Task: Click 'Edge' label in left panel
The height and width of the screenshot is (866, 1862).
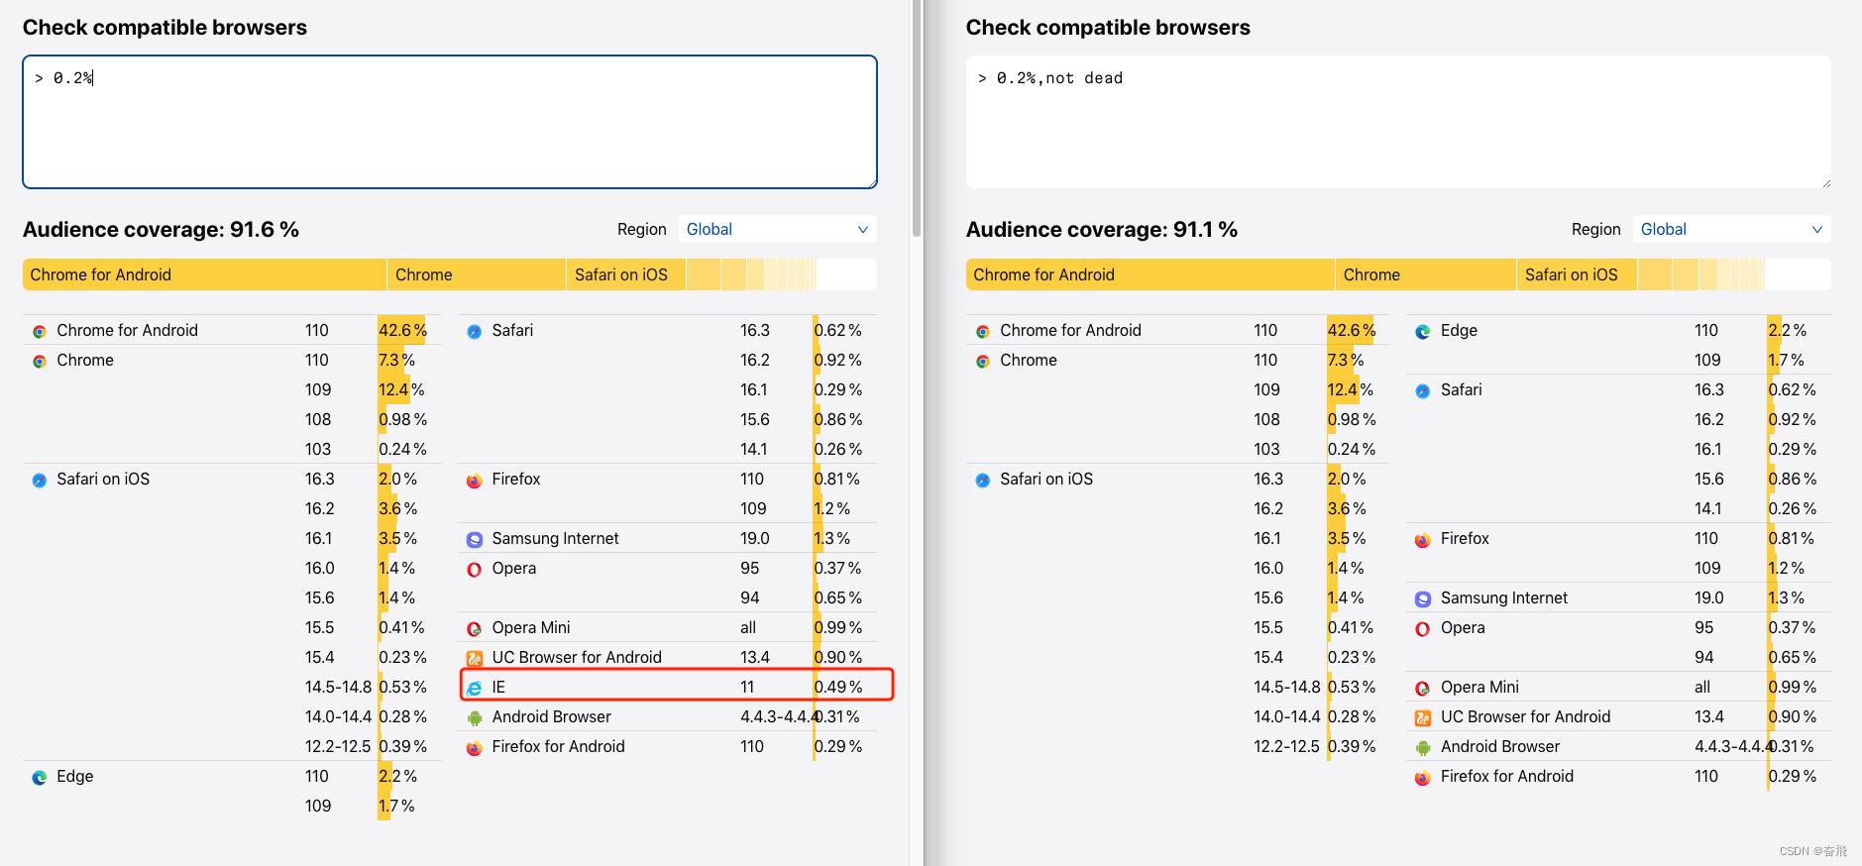Action: coord(75,776)
